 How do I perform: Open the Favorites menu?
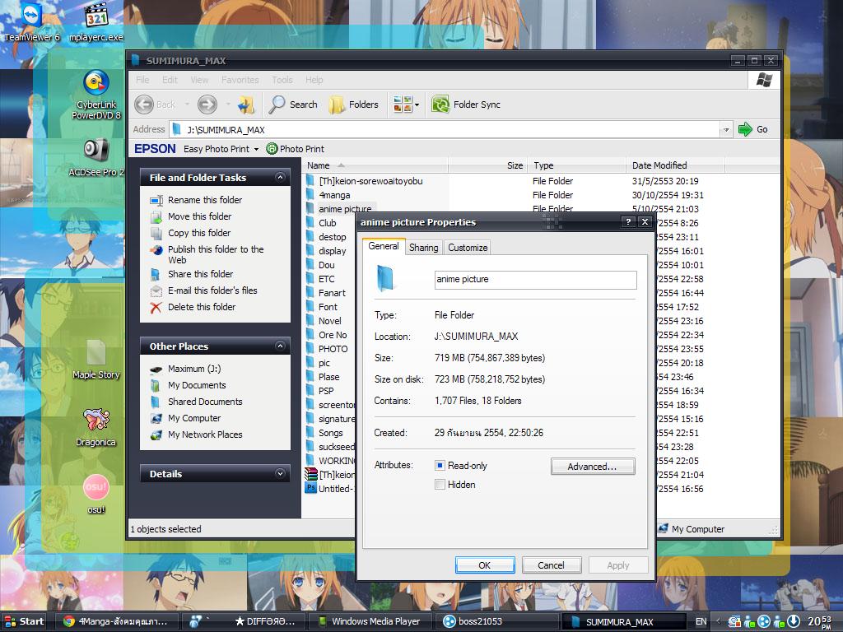pyautogui.click(x=240, y=80)
